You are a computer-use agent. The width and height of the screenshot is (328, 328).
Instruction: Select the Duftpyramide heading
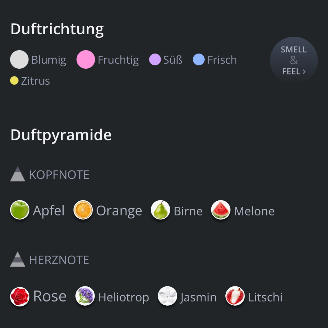click(61, 136)
